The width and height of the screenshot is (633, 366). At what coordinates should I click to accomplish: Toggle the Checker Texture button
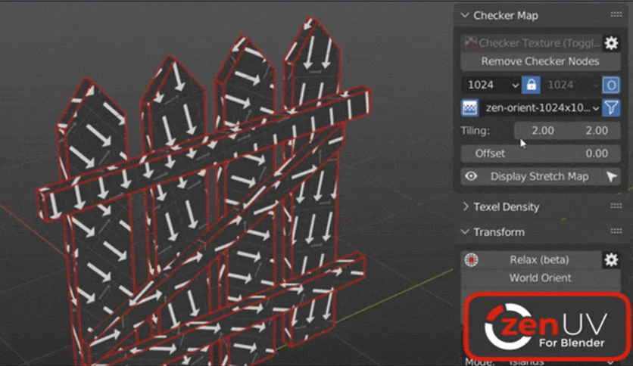(532, 43)
